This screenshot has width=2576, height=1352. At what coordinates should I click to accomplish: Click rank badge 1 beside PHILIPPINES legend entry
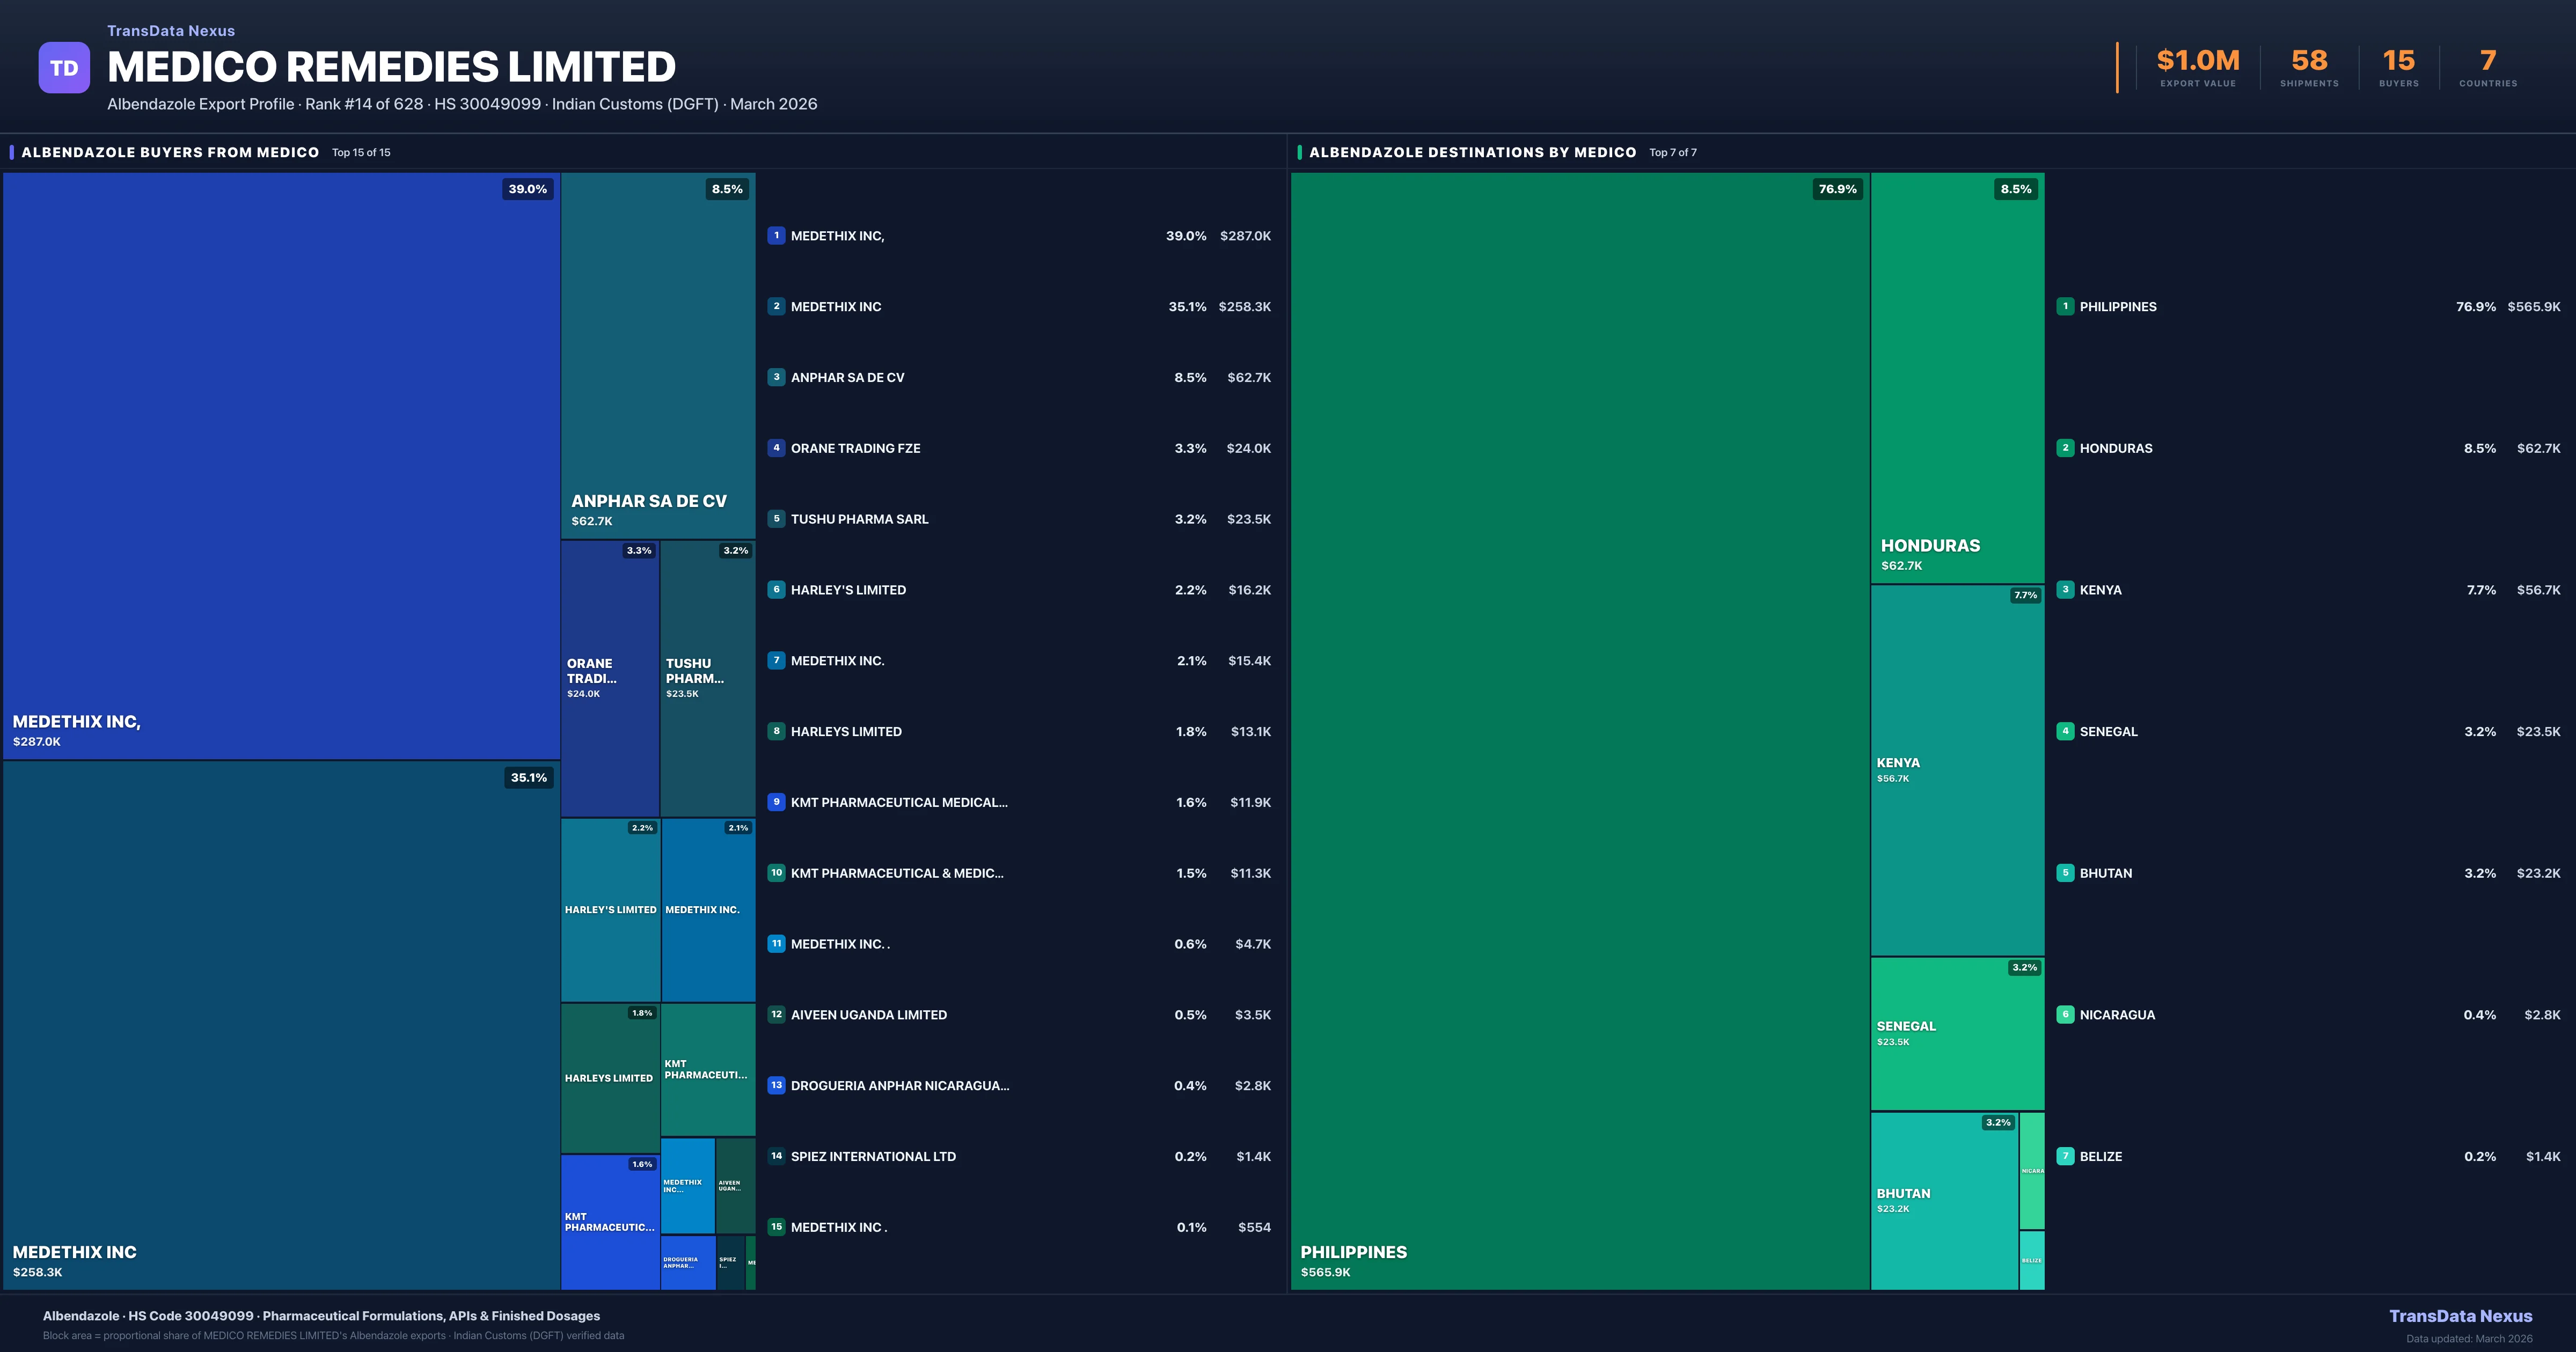pos(2065,307)
